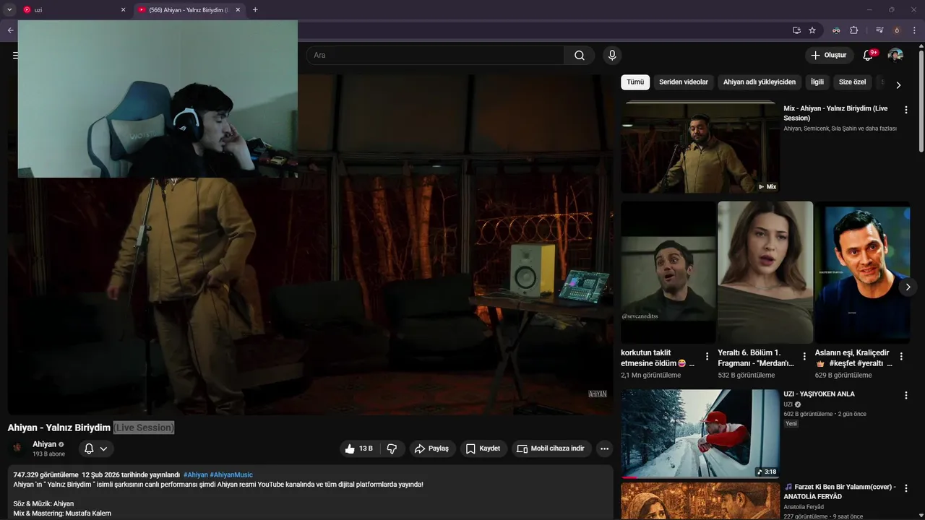
Task: Close the uzi tab
Action: [123, 10]
